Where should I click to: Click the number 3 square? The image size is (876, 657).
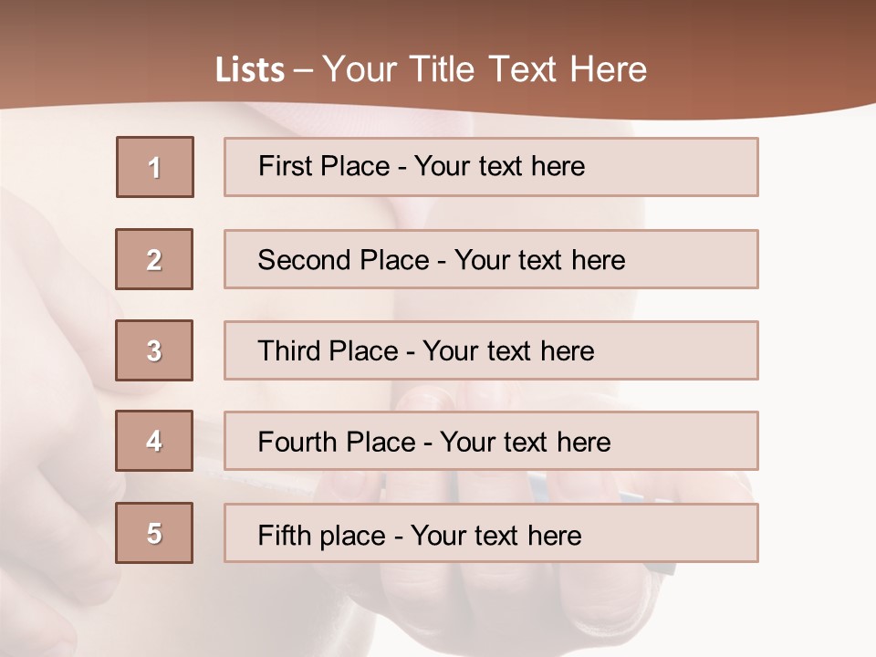(x=154, y=350)
